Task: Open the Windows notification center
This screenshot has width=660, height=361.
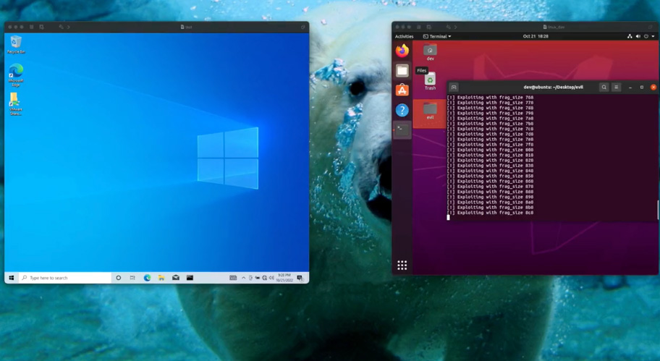Action: click(300, 278)
